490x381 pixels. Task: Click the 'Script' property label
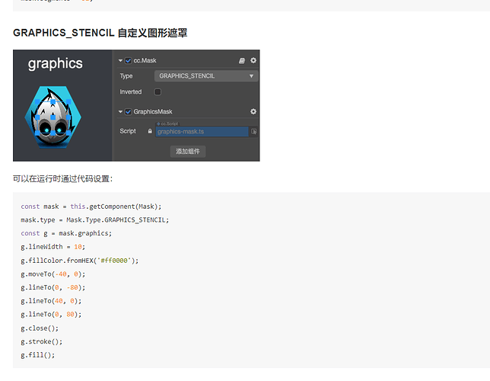[128, 131]
